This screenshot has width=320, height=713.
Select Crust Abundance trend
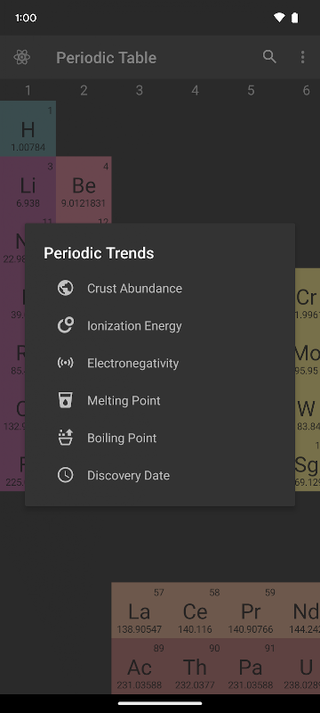(159, 288)
